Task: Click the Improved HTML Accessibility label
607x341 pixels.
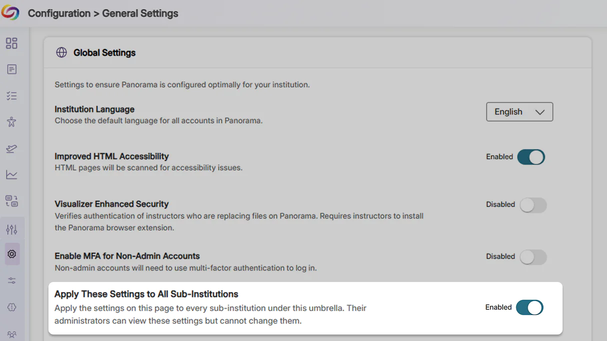Action: coord(112,156)
